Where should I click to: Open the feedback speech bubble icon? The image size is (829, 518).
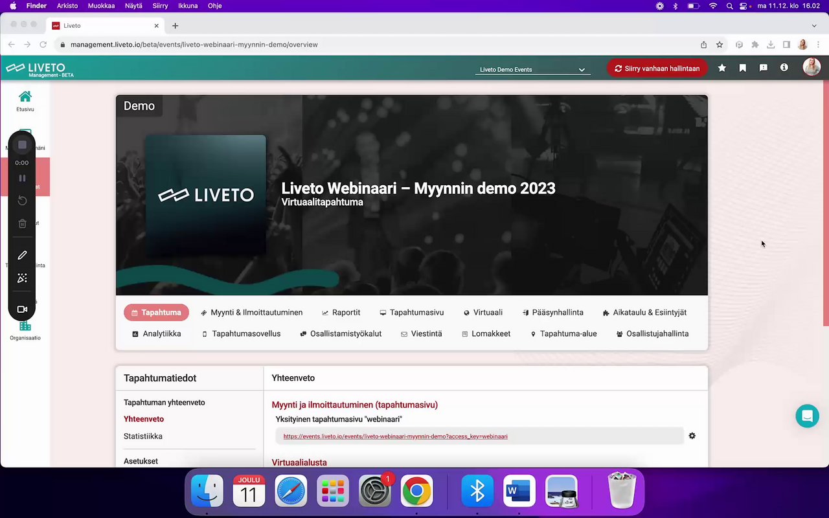tap(764, 68)
